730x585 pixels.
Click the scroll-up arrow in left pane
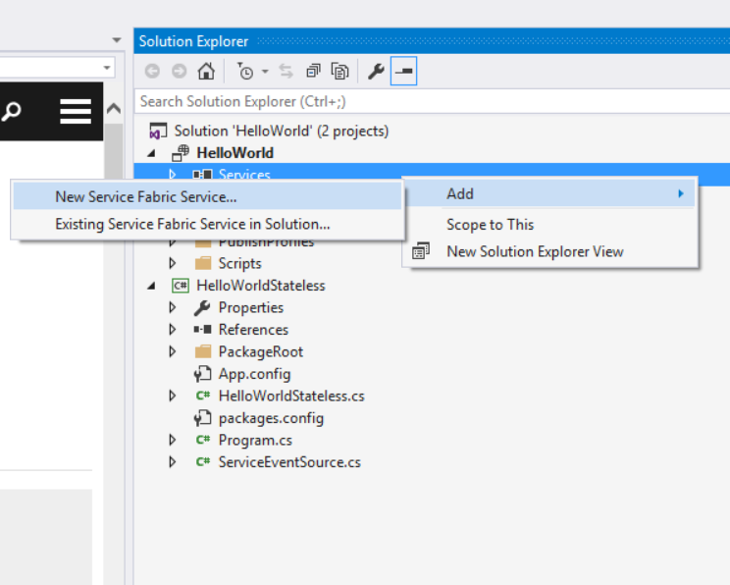point(114,109)
